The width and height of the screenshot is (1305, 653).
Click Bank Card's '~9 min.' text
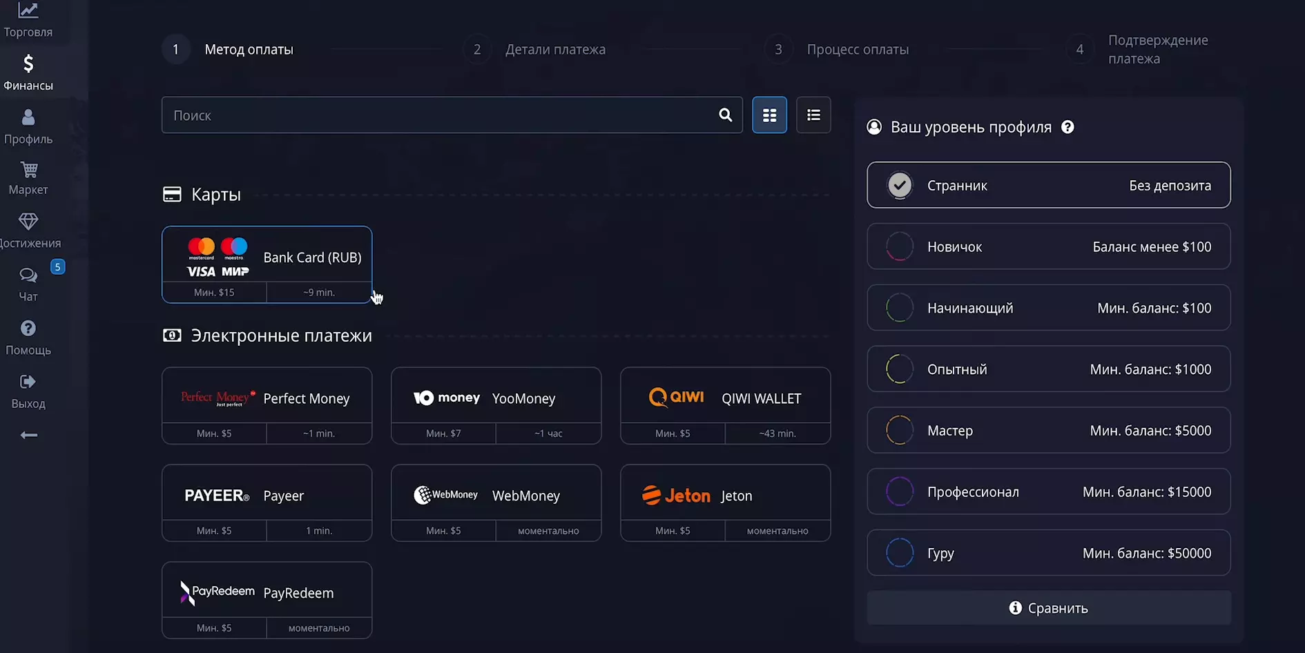(319, 293)
